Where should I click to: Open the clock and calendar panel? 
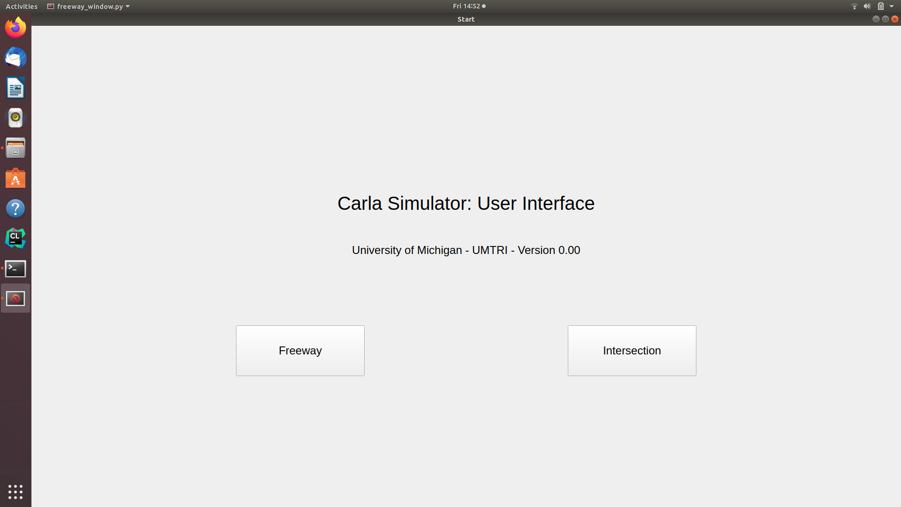[469, 6]
